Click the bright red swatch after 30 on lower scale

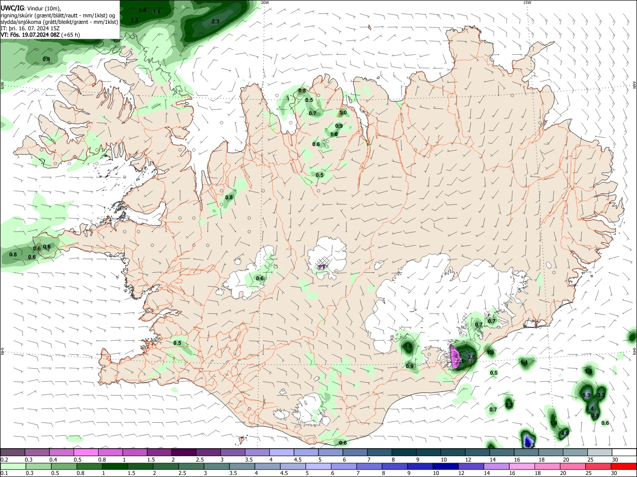click(624, 467)
